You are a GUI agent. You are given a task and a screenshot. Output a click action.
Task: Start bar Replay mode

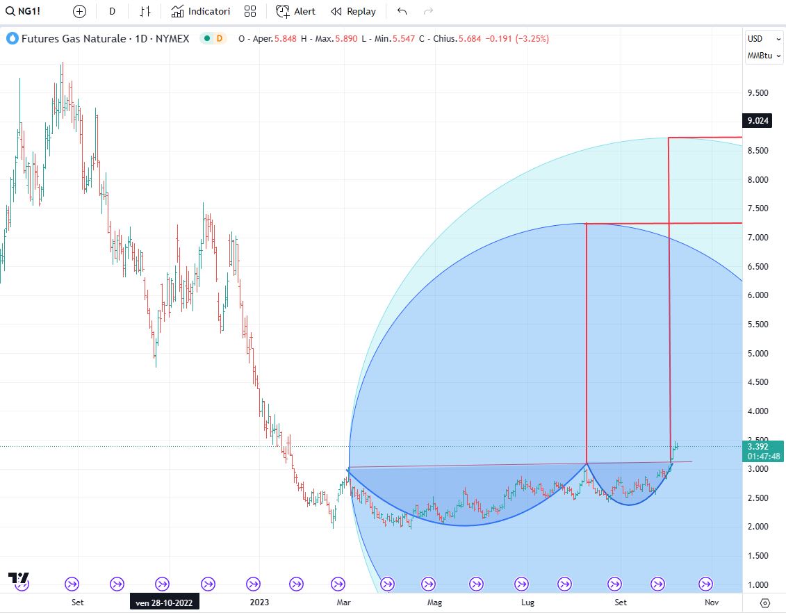click(x=354, y=11)
